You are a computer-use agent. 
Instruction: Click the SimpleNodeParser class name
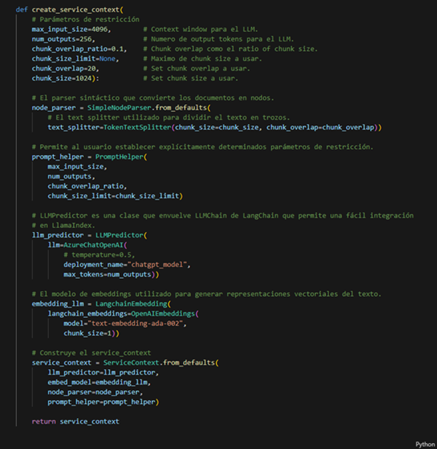(119, 108)
